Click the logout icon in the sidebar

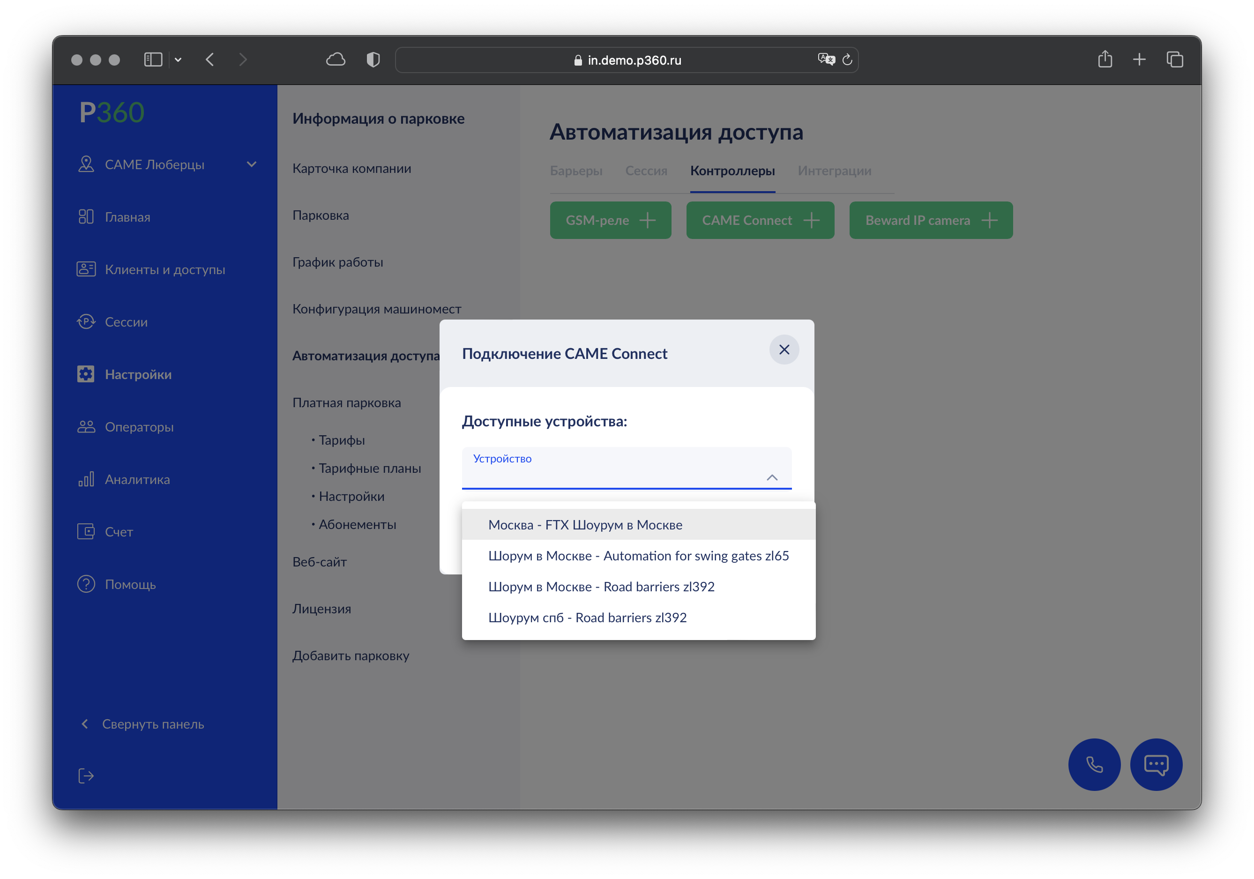[x=86, y=776]
